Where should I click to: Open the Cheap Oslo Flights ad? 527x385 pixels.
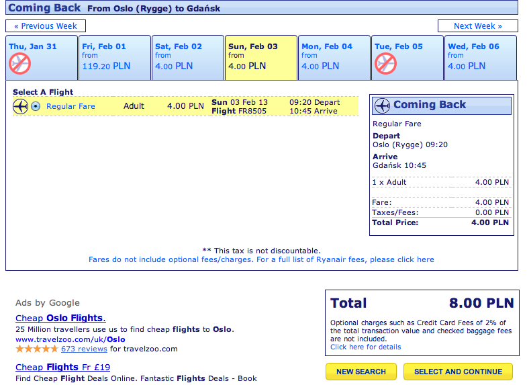pos(60,318)
